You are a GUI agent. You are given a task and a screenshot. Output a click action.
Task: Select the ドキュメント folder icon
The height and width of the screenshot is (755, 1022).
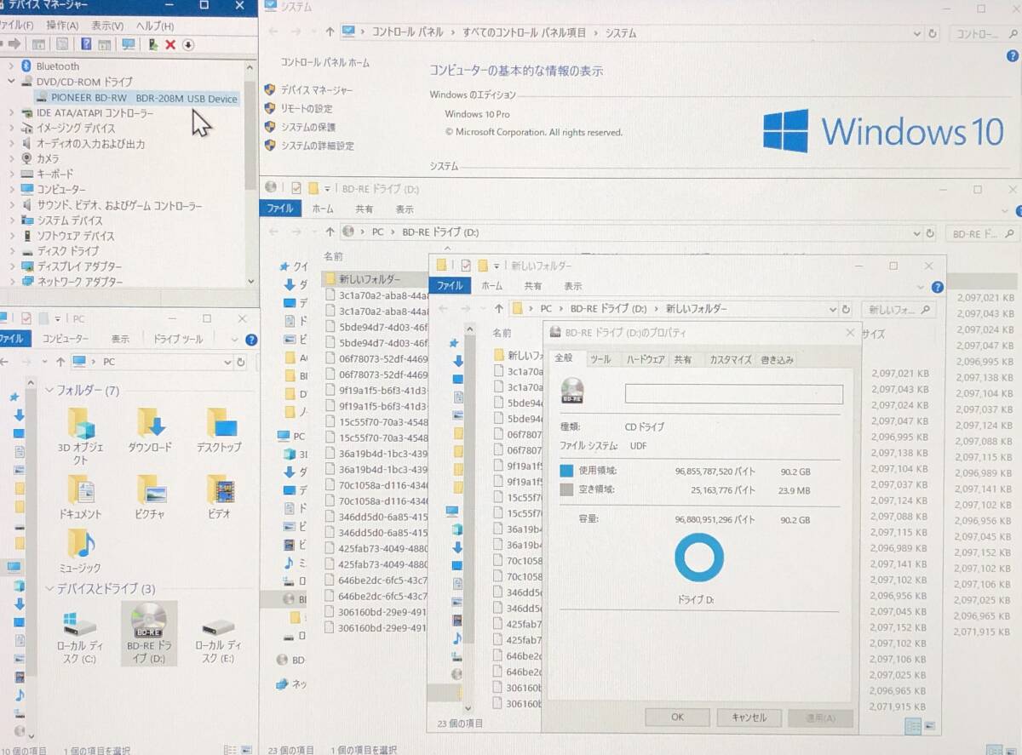coord(81,496)
